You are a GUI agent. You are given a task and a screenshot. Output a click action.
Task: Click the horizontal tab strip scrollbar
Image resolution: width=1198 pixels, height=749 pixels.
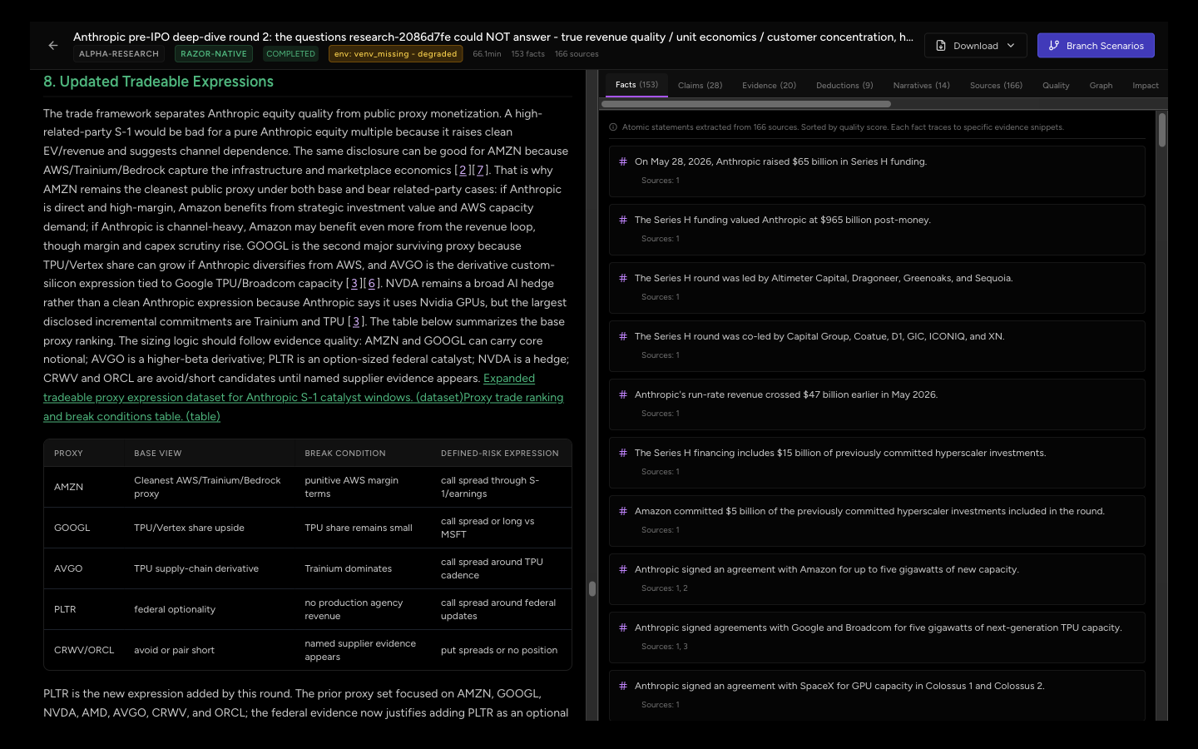pyautogui.click(x=746, y=104)
